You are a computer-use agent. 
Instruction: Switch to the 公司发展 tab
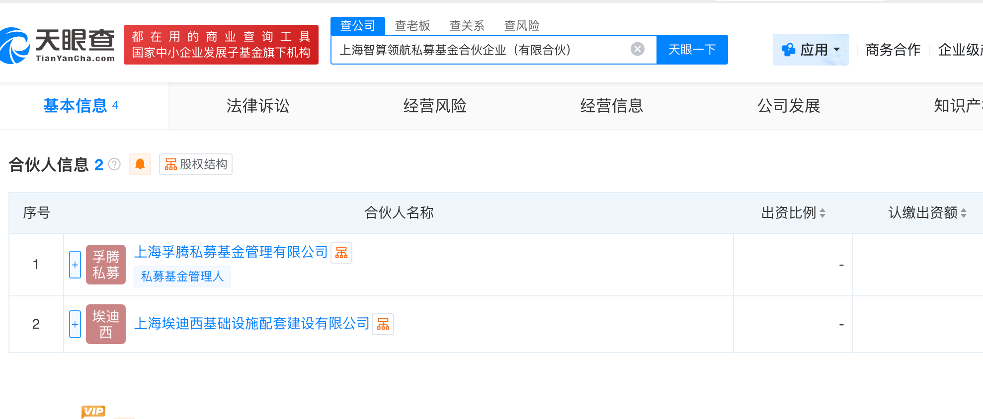coord(789,106)
